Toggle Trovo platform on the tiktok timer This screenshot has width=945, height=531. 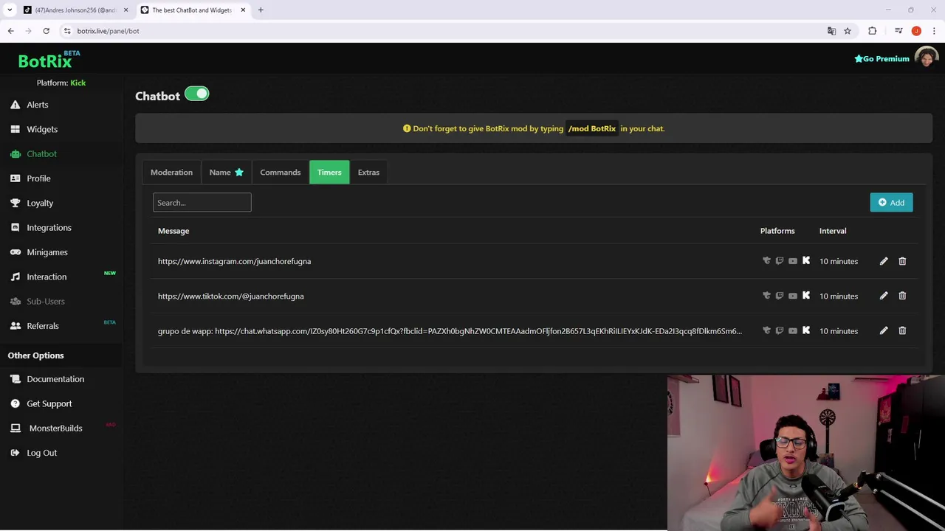pos(766,296)
